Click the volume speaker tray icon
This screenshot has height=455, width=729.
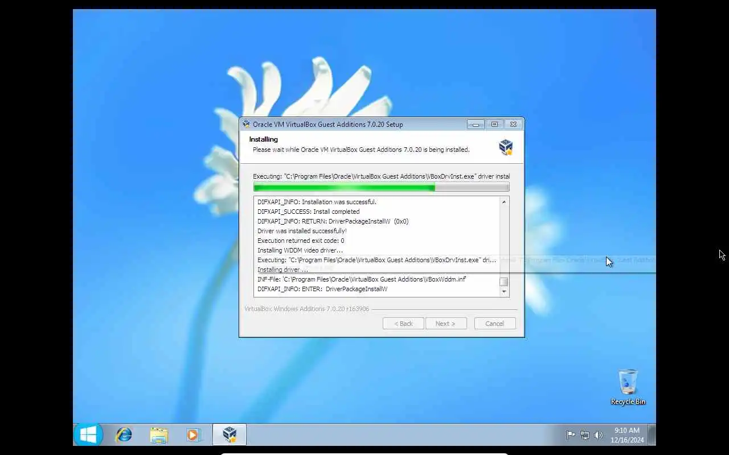point(599,435)
